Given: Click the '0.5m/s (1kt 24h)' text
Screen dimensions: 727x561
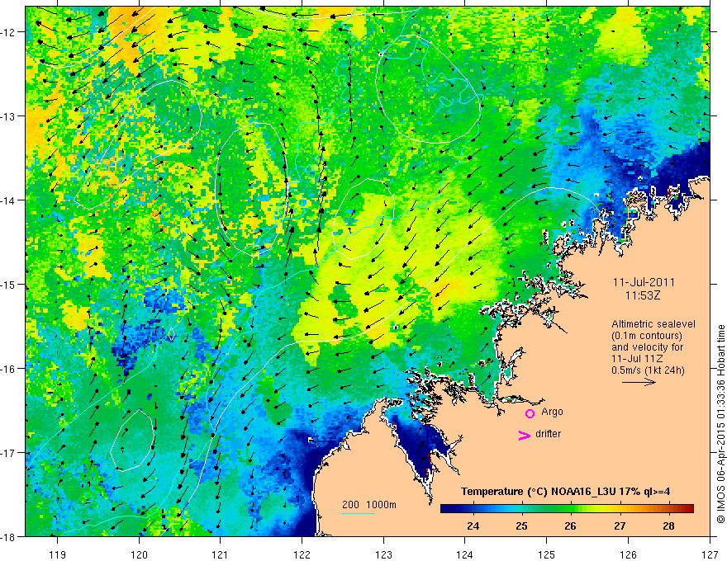Looking at the screenshot, I should point(648,370).
